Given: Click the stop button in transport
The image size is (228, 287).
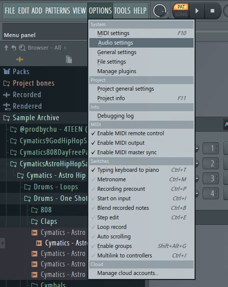Looking at the screenshot, I should point(213,11).
